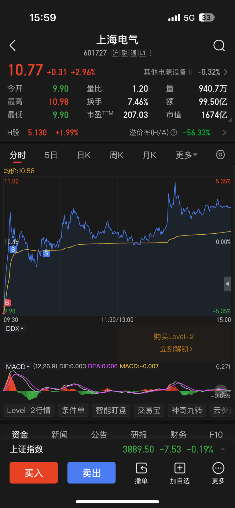Tap the 换手 turnover value 7.46%
The width and height of the screenshot is (235, 508).
[x=138, y=102]
